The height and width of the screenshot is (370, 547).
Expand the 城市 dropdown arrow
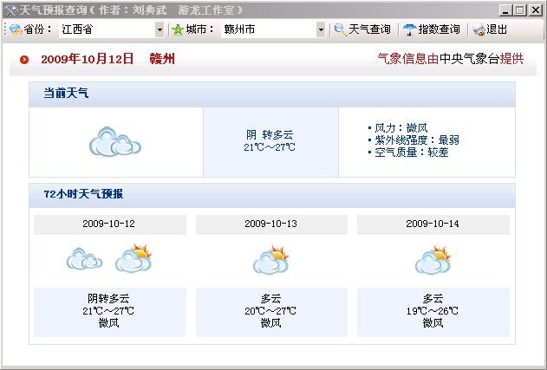coord(320,29)
